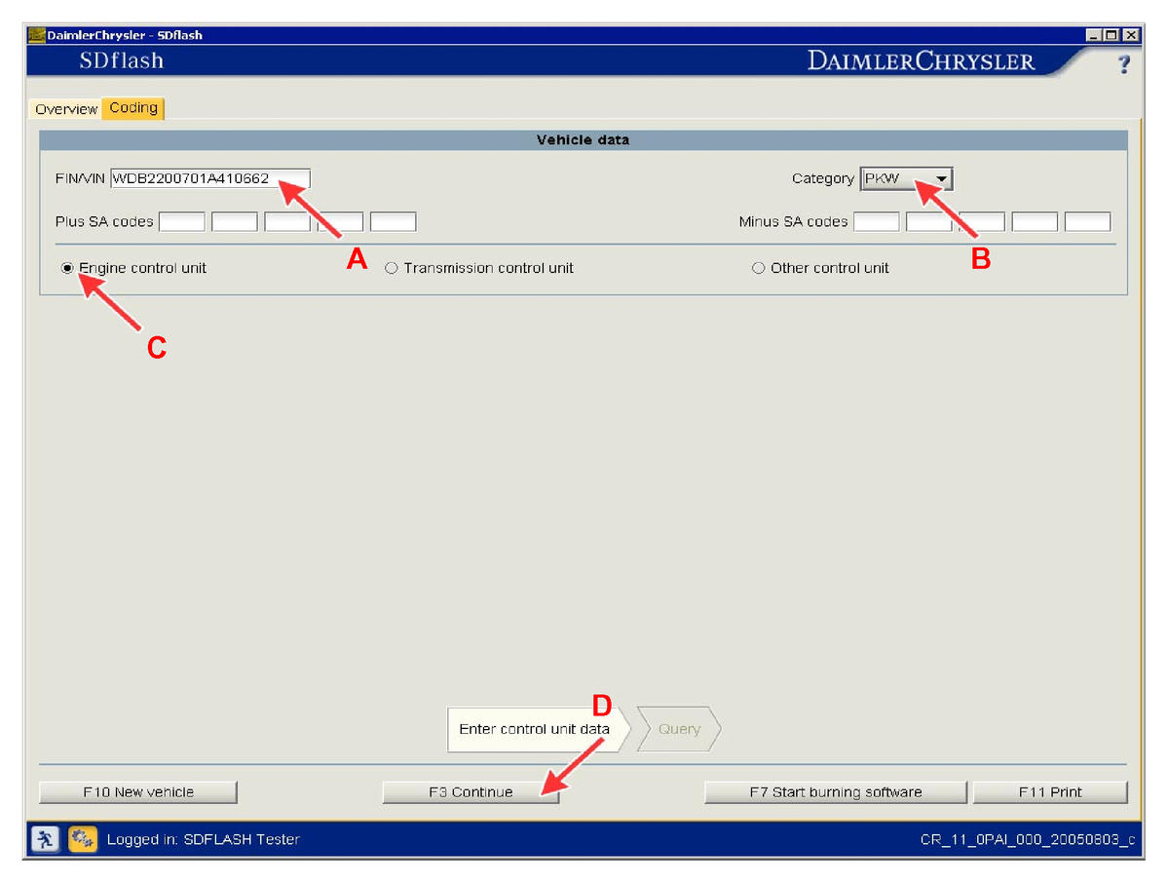Screen dimensions: 1168x883
Task: Click into the FIN/VIN input field
Action: 209,178
